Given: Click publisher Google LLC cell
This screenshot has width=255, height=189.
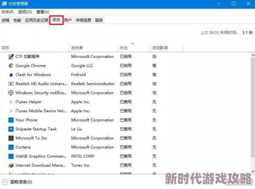Looking at the screenshot, I should pyautogui.click(x=82, y=66).
